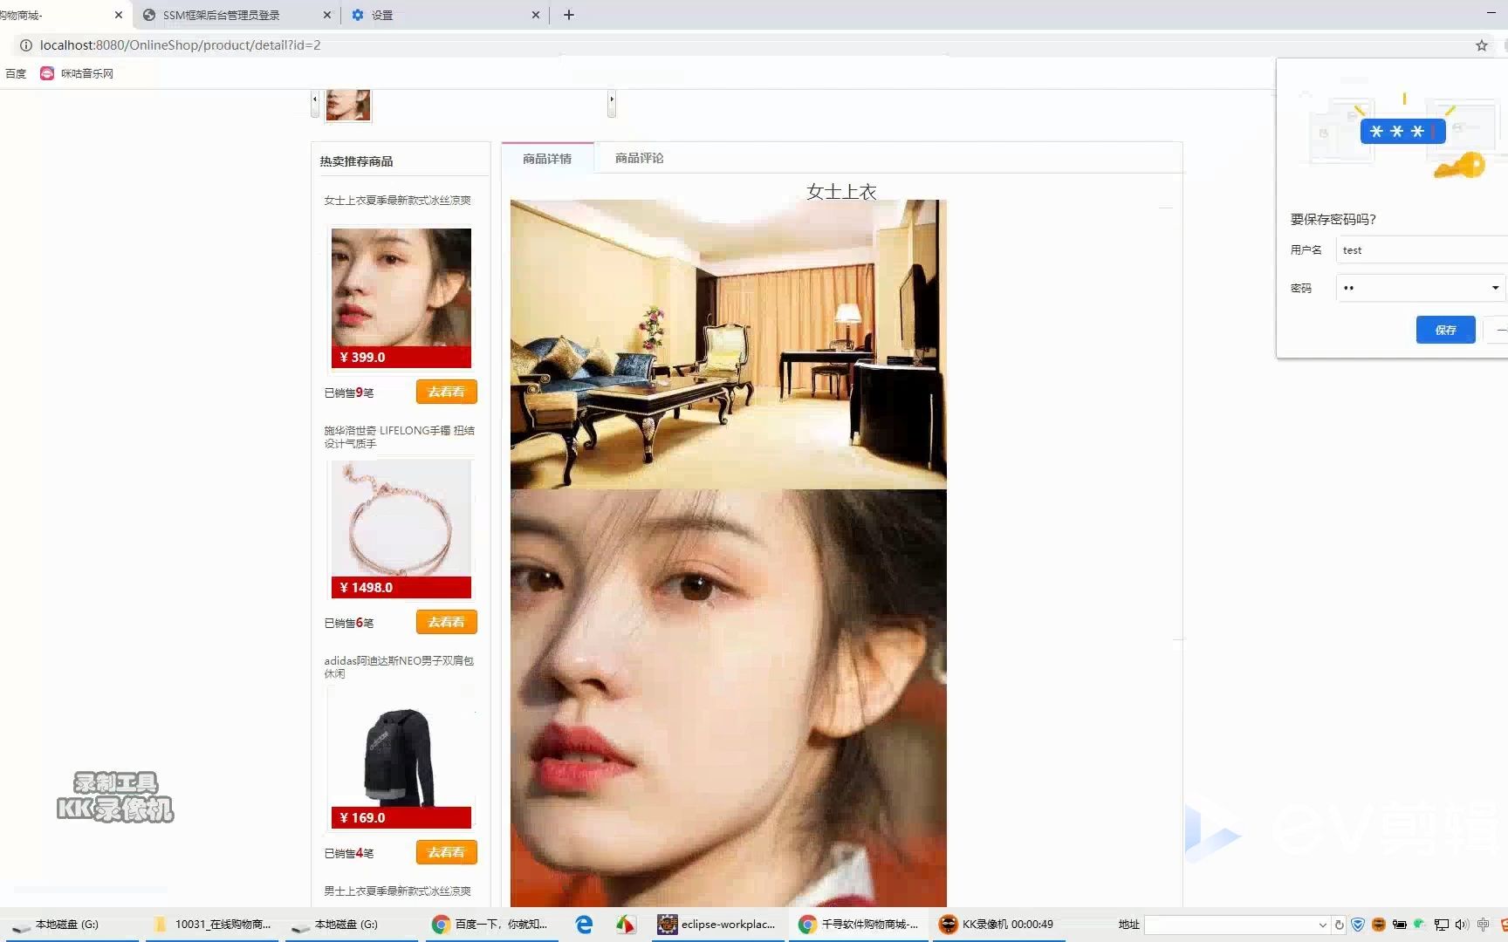1508x942 pixels.
Task: Open the orange recorder tray icon
Action: [x=1379, y=925]
